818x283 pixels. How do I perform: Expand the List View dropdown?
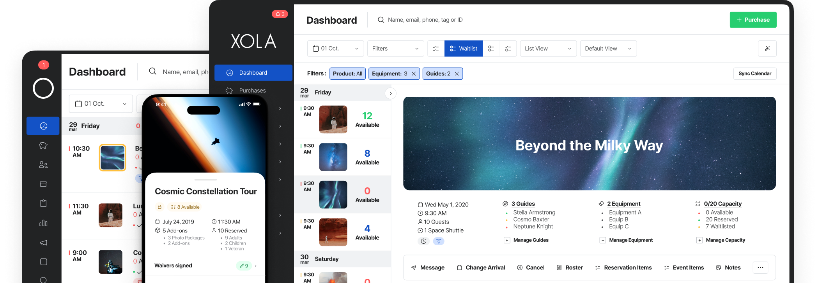point(548,49)
